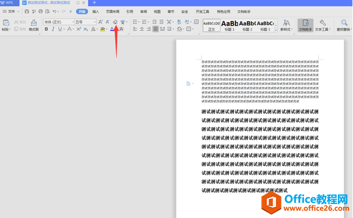This screenshot has width=353, height=218.
Task: Select the yellow text highlight color
Action: [103, 29]
